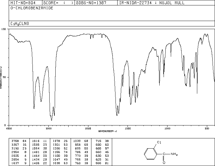The height and width of the screenshot is (166, 215).
Task: Select peak table entry 1564
Action: click(39, 148)
